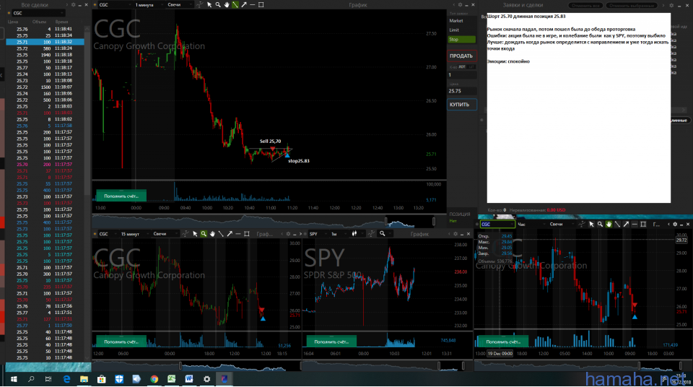Open Windows taskbar search
This screenshot has width=693, height=387.
point(31,379)
